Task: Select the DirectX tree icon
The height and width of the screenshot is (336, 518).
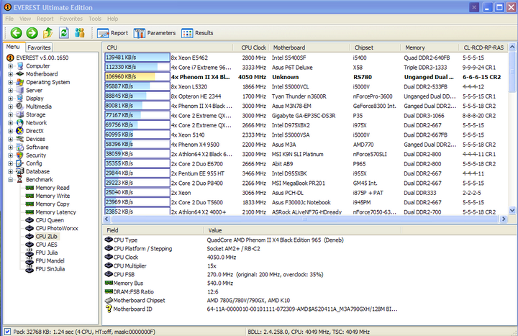Action: pos(20,131)
